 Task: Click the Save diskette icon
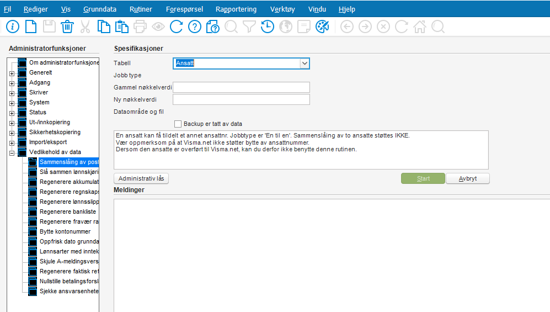[49, 27]
